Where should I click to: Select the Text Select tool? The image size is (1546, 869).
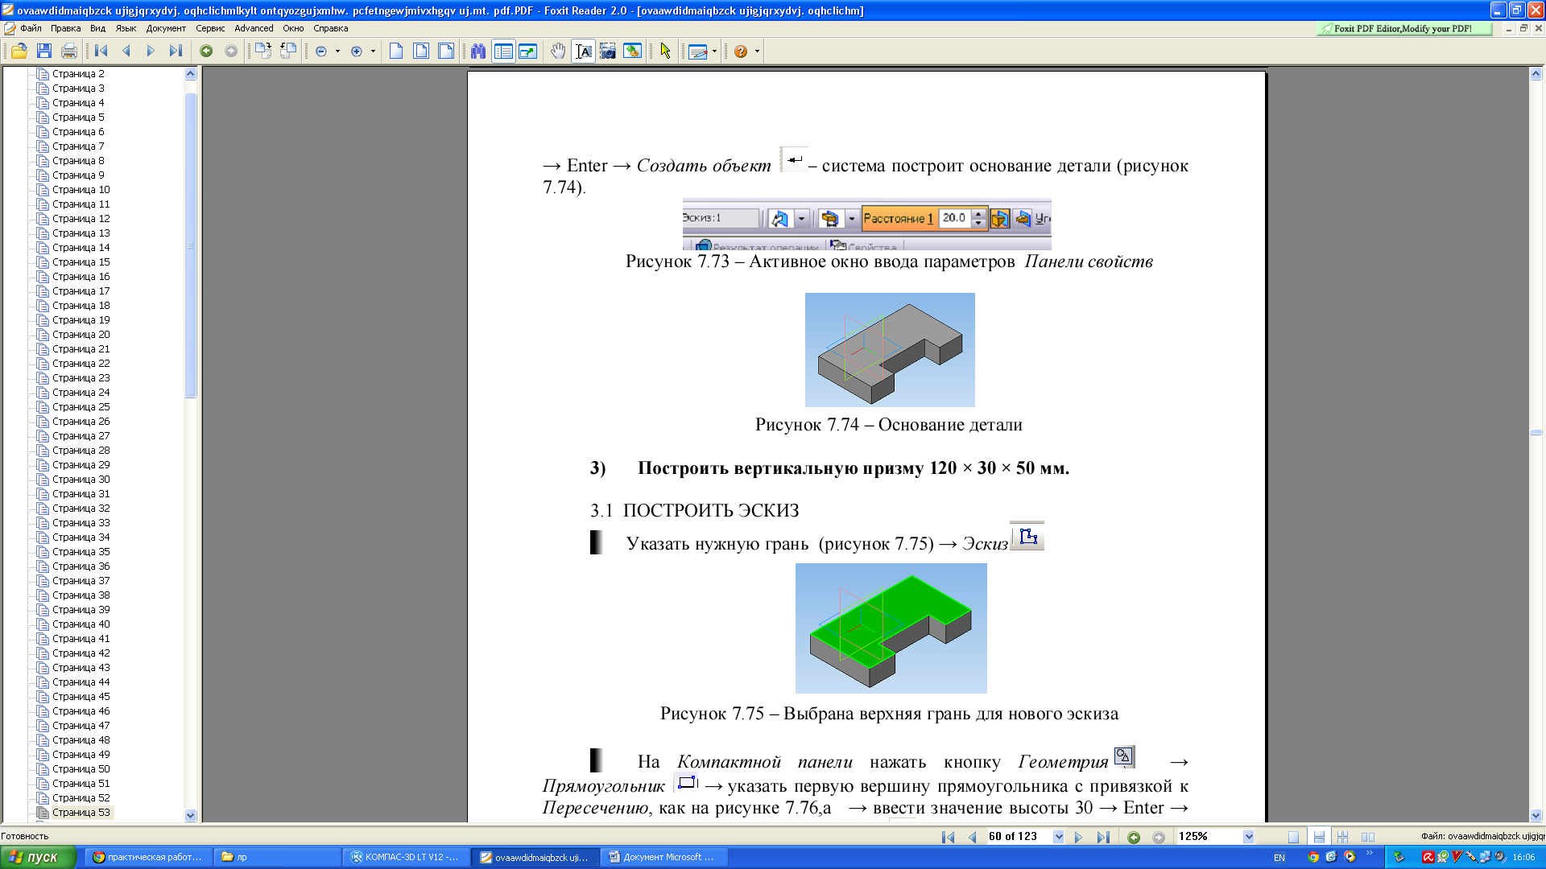[x=584, y=51]
